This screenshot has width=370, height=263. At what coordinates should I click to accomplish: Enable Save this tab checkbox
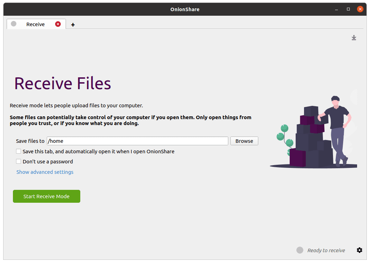[18, 151]
